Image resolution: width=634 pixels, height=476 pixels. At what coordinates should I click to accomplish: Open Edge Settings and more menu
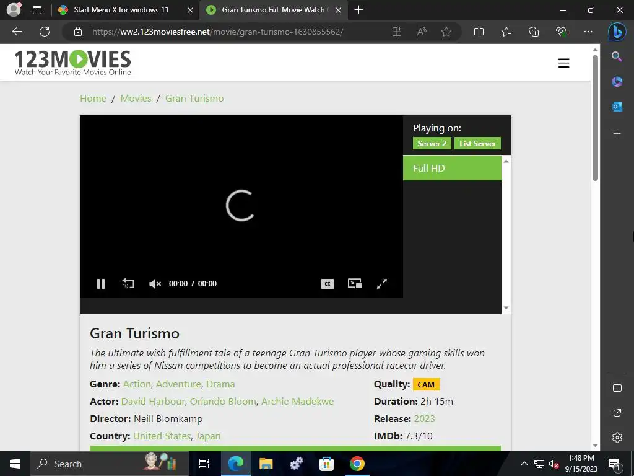click(x=588, y=32)
